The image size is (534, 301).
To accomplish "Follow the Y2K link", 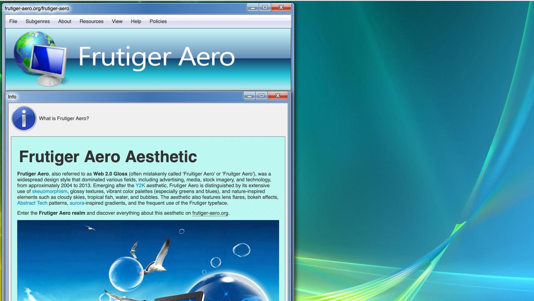I will [x=140, y=186].
